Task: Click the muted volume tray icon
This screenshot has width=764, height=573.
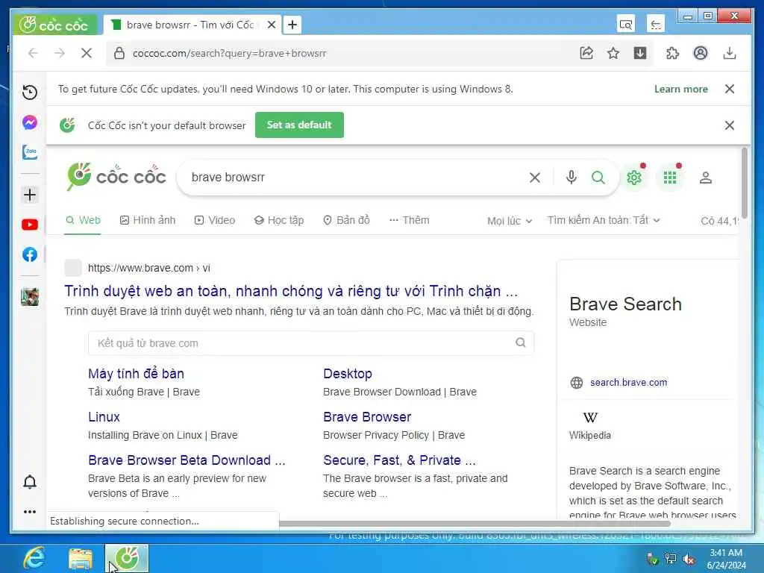Action: (689, 560)
